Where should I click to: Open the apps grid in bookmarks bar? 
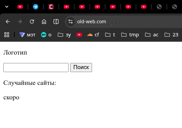point(7,35)
